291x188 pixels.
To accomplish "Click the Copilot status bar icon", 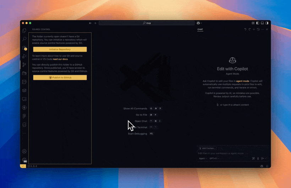I will coord(262,166).
